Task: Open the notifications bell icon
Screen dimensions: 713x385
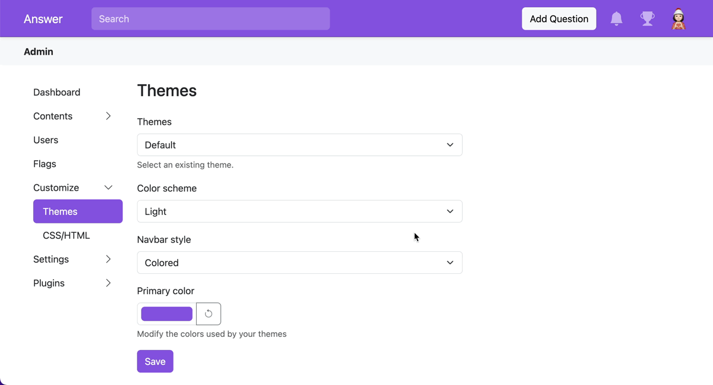Action: pyautogui.click(x=616, y=19)
